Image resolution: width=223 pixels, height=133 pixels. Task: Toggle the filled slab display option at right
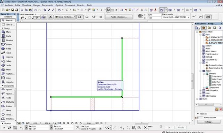click(208, 17)
